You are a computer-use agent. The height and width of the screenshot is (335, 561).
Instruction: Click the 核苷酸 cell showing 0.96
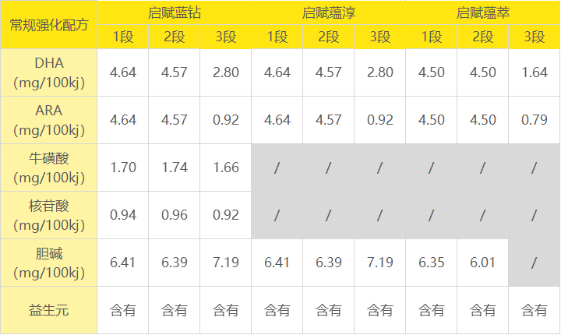[175, 215]
